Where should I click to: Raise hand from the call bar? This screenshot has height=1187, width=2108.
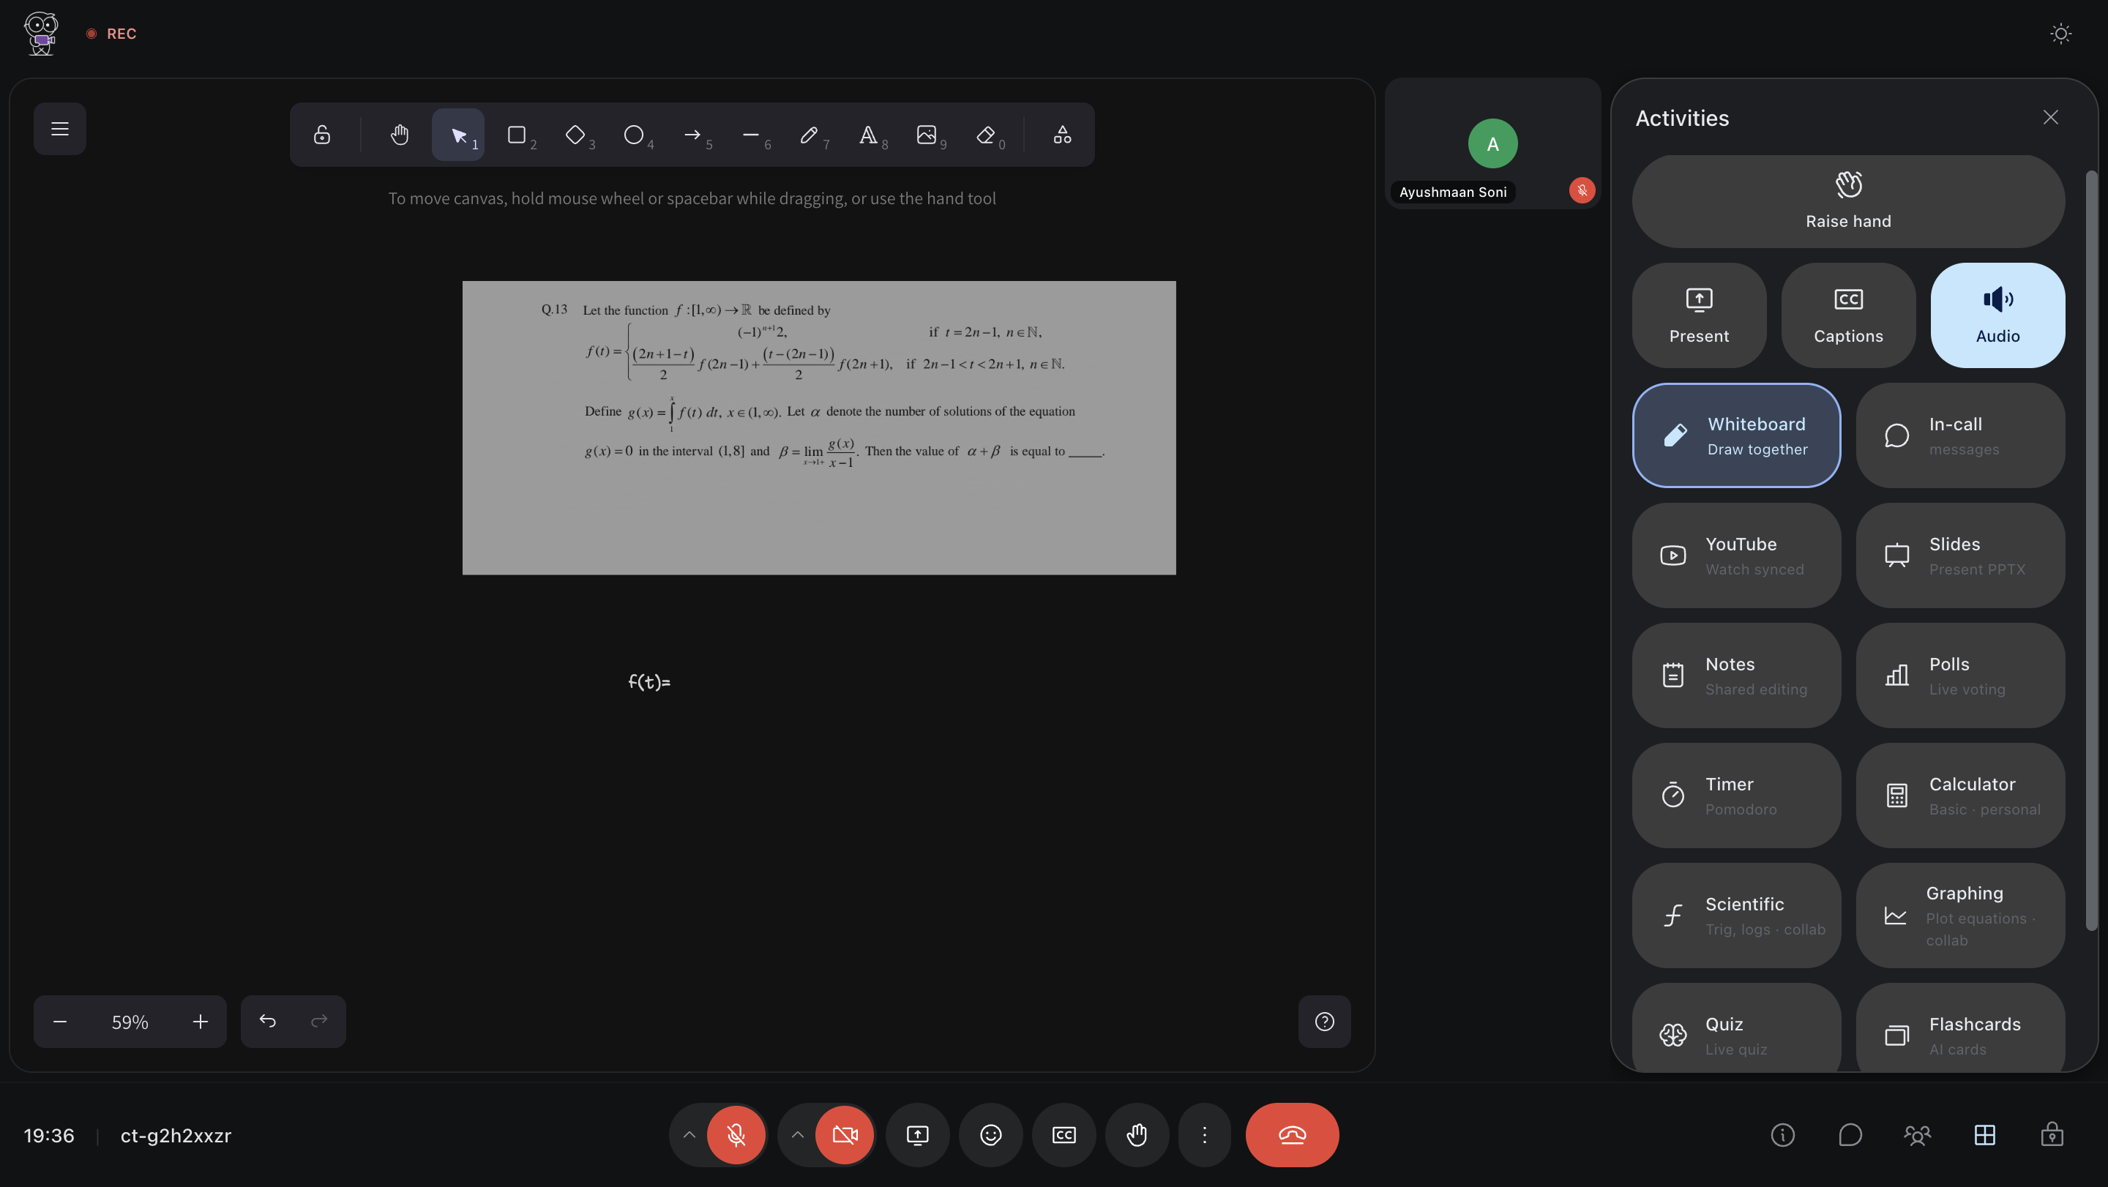pyautogui.click(x=1137, y=1134)
